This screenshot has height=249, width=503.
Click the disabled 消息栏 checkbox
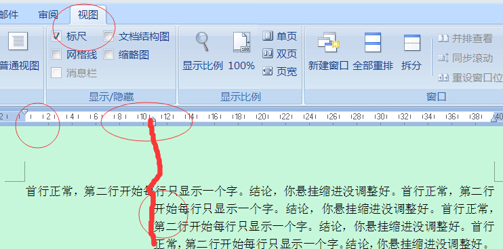[56, 73]
